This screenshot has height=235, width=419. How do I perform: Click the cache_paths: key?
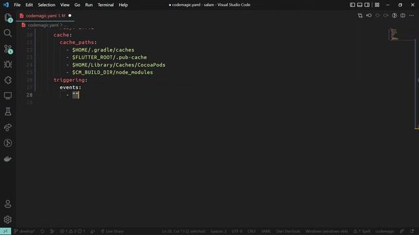[x=78, y=42]
